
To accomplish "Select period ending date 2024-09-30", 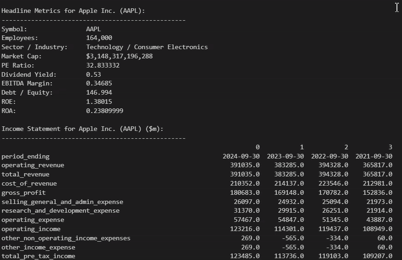I will point(241,156).
